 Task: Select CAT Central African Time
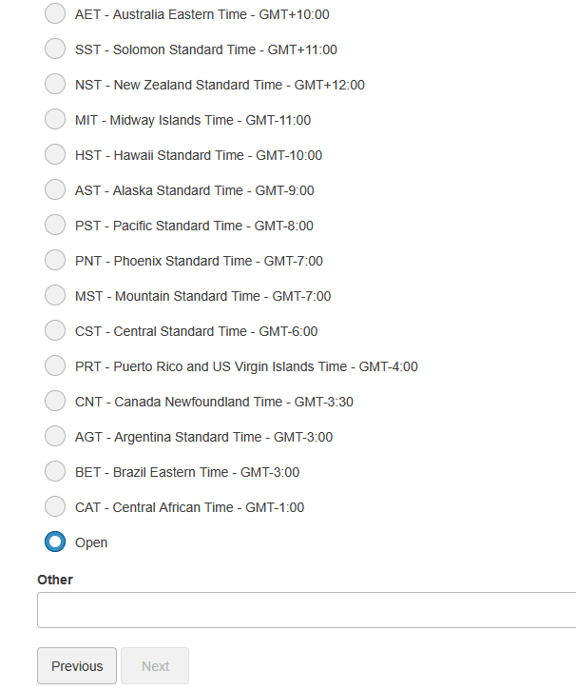coord(55,507)
